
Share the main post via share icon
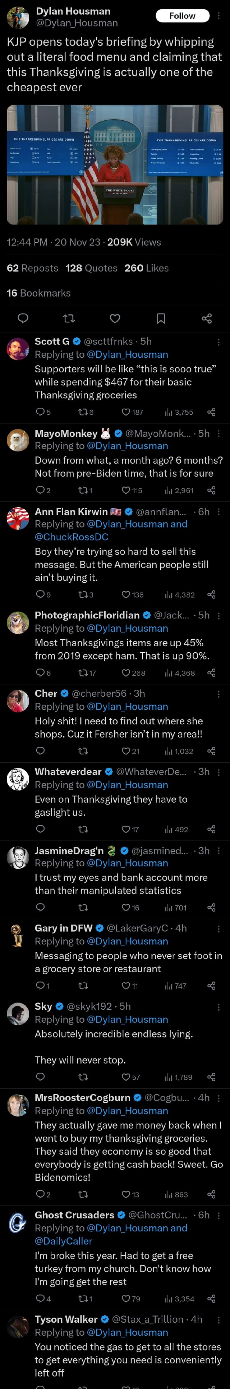tap(206, 319)
